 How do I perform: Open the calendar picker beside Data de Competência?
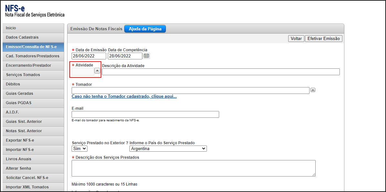coord(147,56)
